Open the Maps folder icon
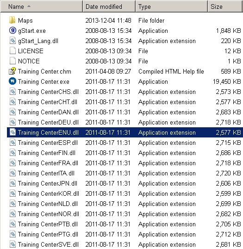The image size is (243, 249). [12, 20]
